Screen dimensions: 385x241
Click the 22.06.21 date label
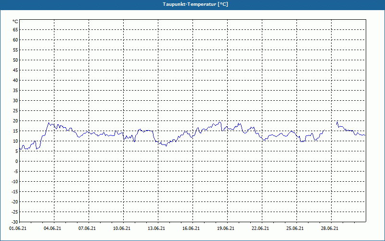(260, 228)
